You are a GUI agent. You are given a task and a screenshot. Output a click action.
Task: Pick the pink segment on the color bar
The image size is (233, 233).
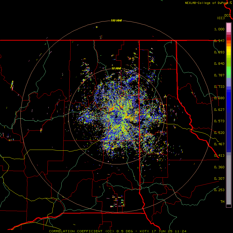pos(229,28)
